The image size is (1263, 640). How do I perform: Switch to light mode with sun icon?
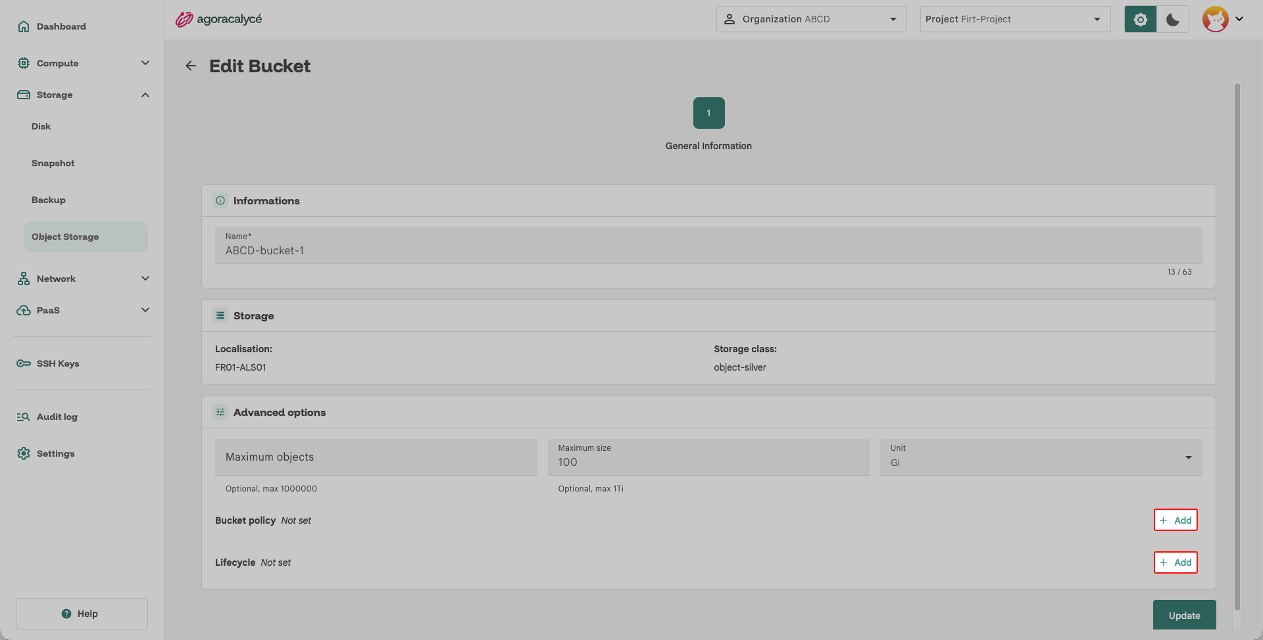tap(1141, 19)
